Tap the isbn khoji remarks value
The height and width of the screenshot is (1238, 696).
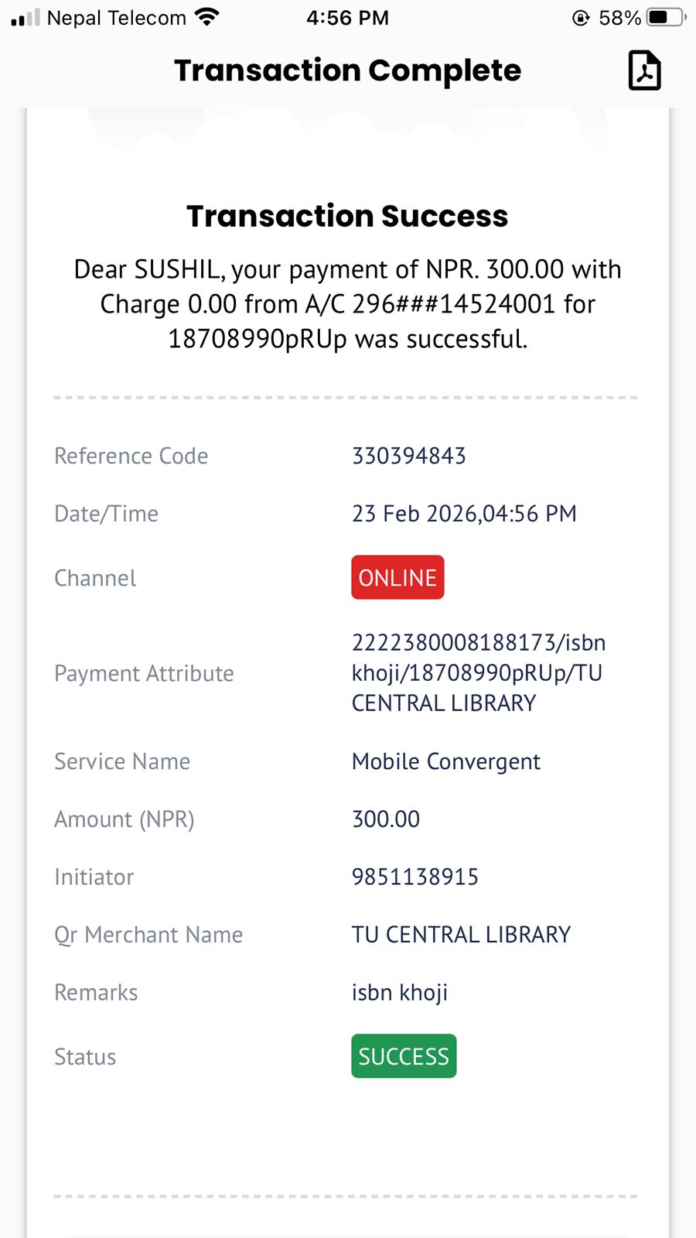click(x=399, y=993)
